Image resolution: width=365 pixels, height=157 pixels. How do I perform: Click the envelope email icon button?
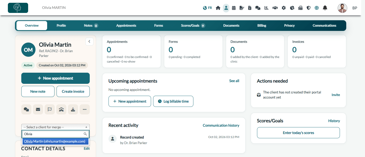click(x=38, y=109)
